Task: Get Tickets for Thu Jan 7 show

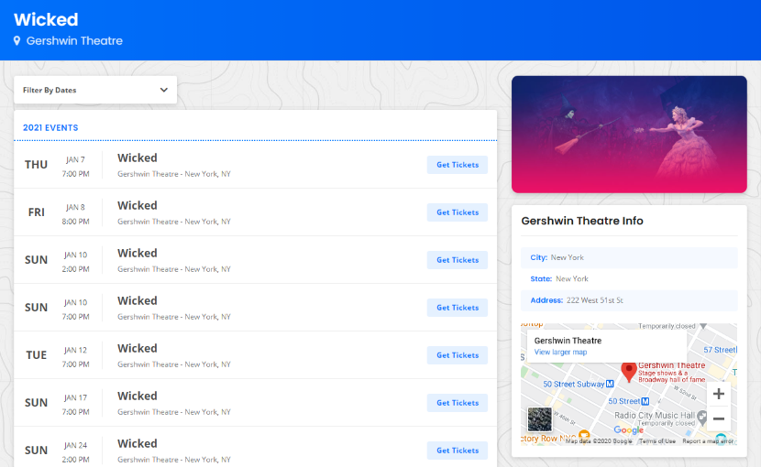Action: [458, 165]
